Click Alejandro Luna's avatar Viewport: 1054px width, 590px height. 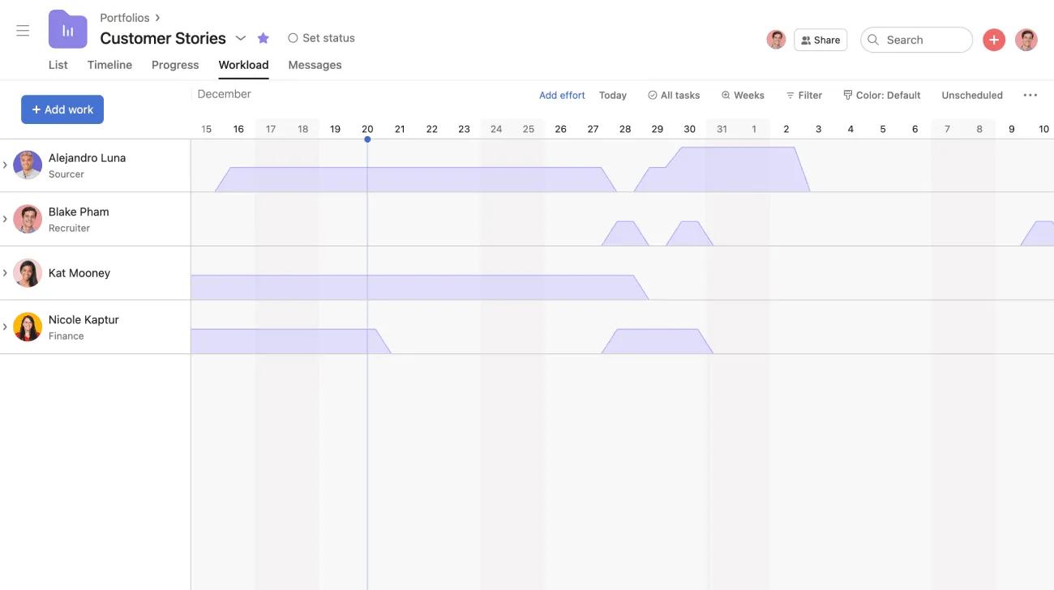tap(28, 165)
